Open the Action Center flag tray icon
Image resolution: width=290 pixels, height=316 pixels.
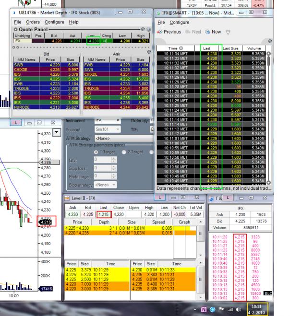(221, 309)
